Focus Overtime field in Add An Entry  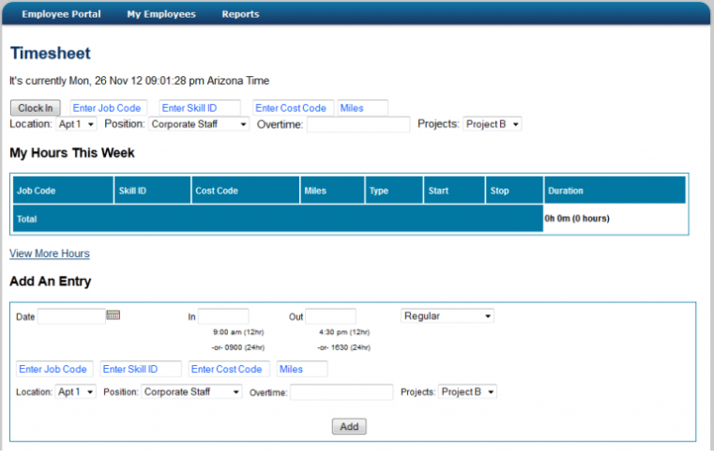click(342, 392)
